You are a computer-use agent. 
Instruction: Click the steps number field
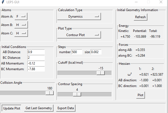[77, 52]
